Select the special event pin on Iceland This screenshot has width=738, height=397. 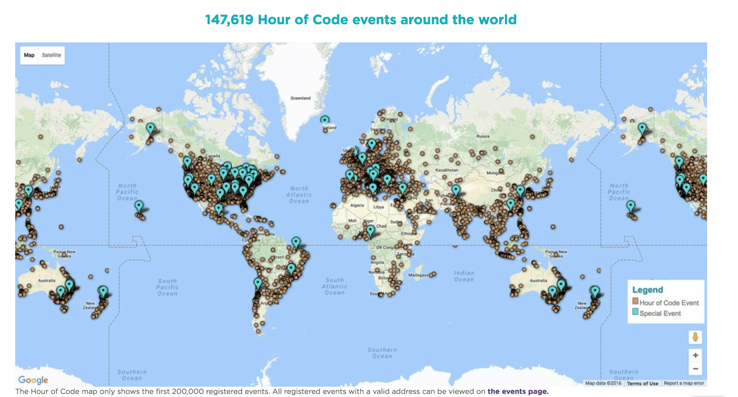(325, 121)
